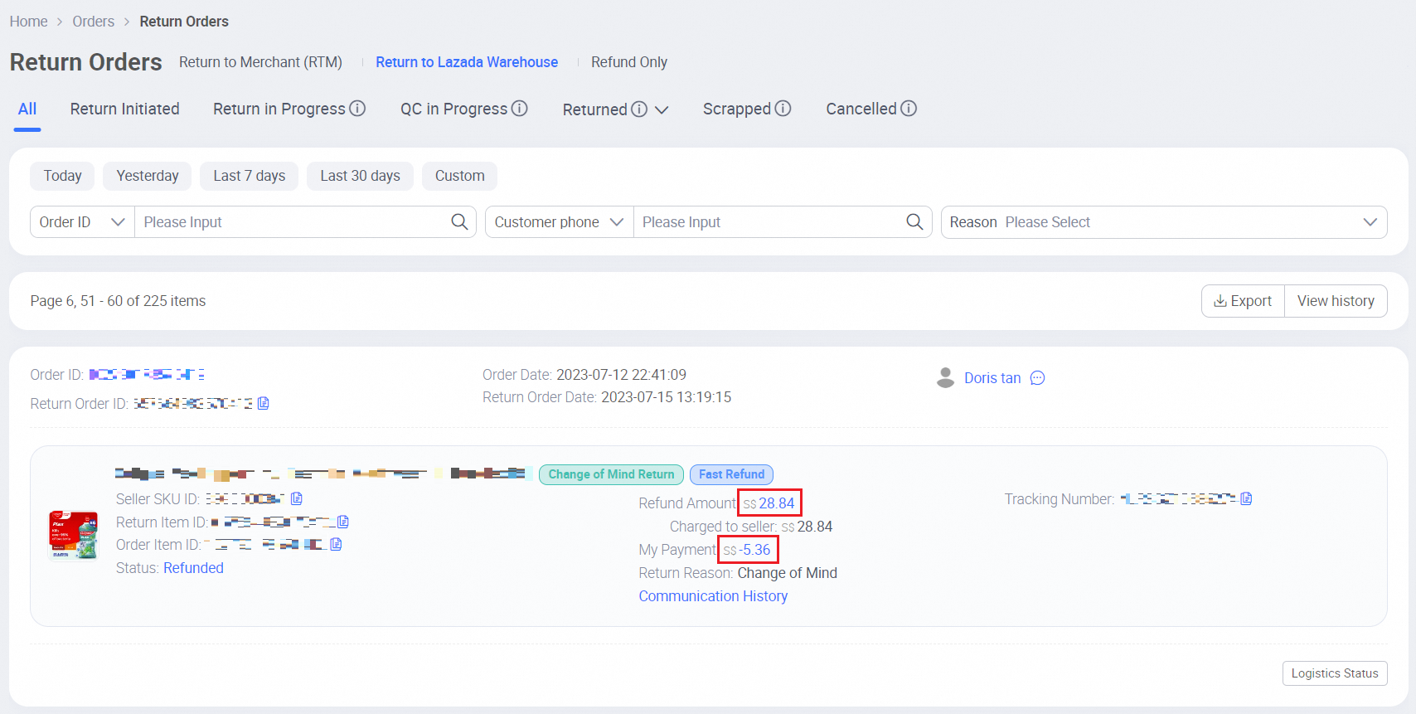1416x714 pixels.
Task: Click the product thumbnail image
Action: pyautogui.click(x=73, y=535)
